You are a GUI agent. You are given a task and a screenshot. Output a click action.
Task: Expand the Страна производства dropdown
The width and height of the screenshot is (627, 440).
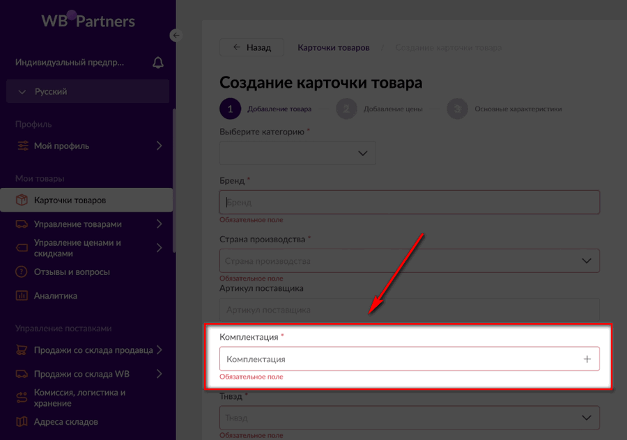tap(409, 260)
